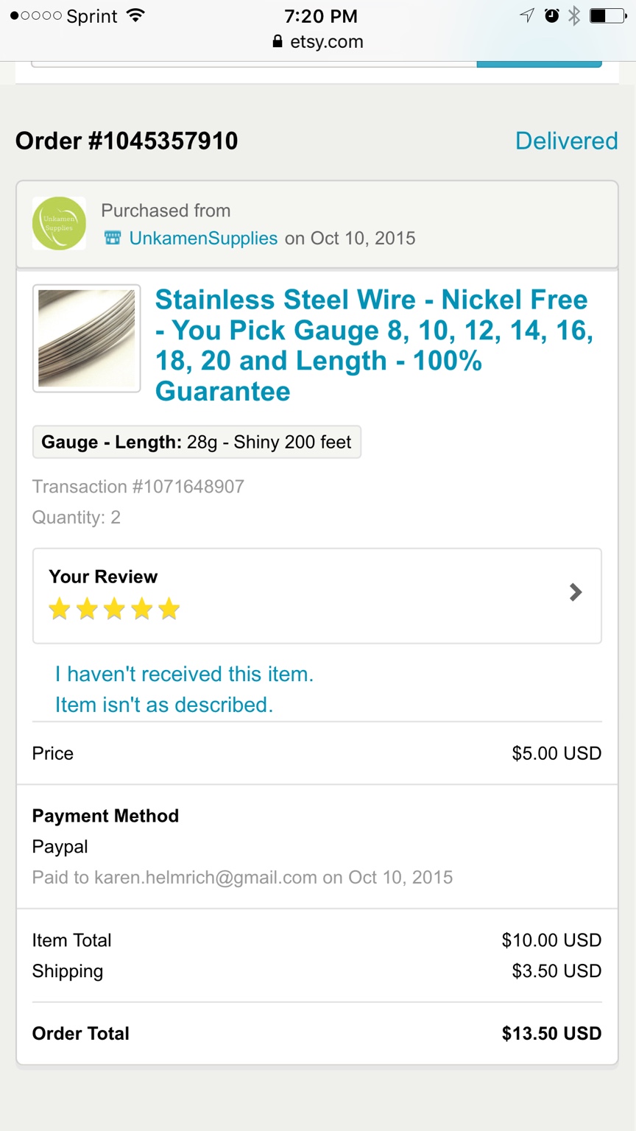This screenshot has height=1131, width=636.
Task: Visit the UnkamenSupplies shop link
Action: pos(203,238)
